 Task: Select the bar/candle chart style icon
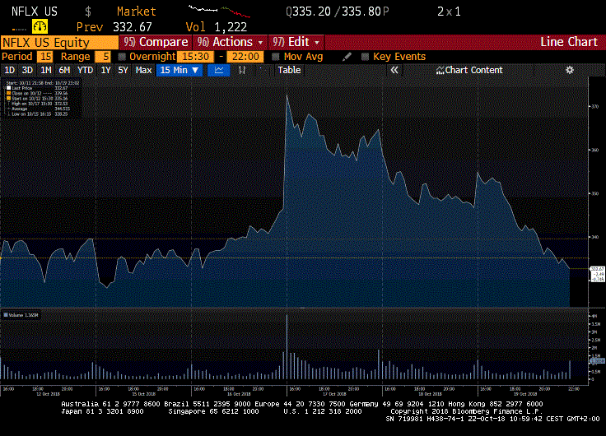[x=242, y=70]
